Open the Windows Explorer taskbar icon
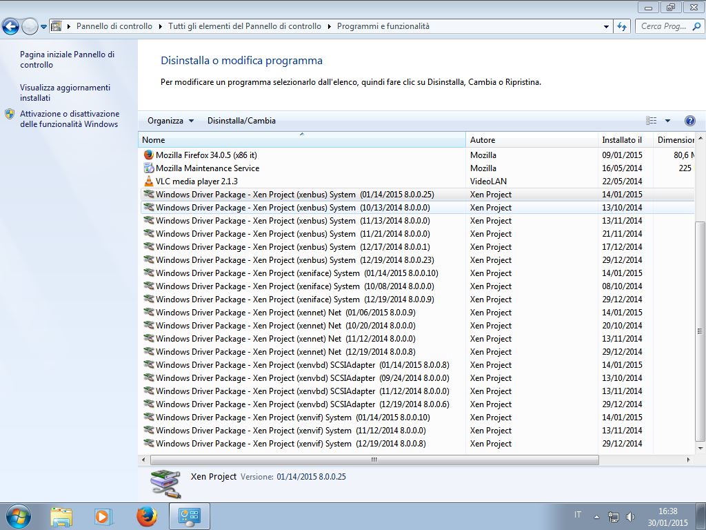The height and width of the screenshot is (530, 706). [x=61, y=516]
